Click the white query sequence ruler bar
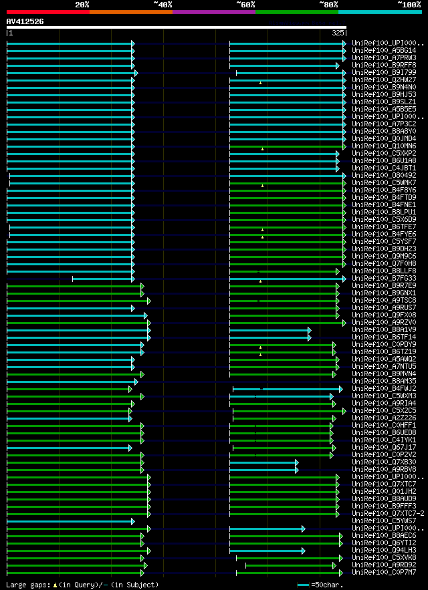 (x=177, y=27)
